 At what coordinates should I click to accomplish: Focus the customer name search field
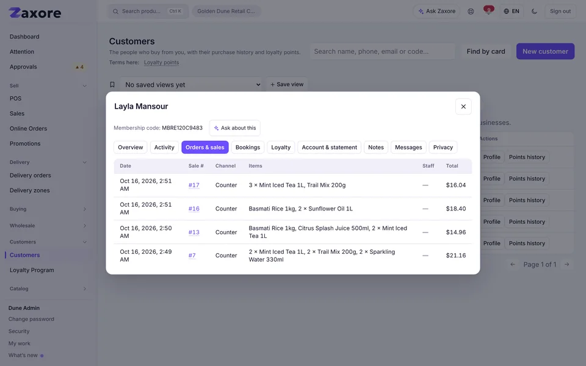pyautogui.click(x=382, y=51)
